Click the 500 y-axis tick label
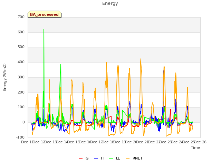This screenshot has height=165, width=221. click(x=21, y=47)
